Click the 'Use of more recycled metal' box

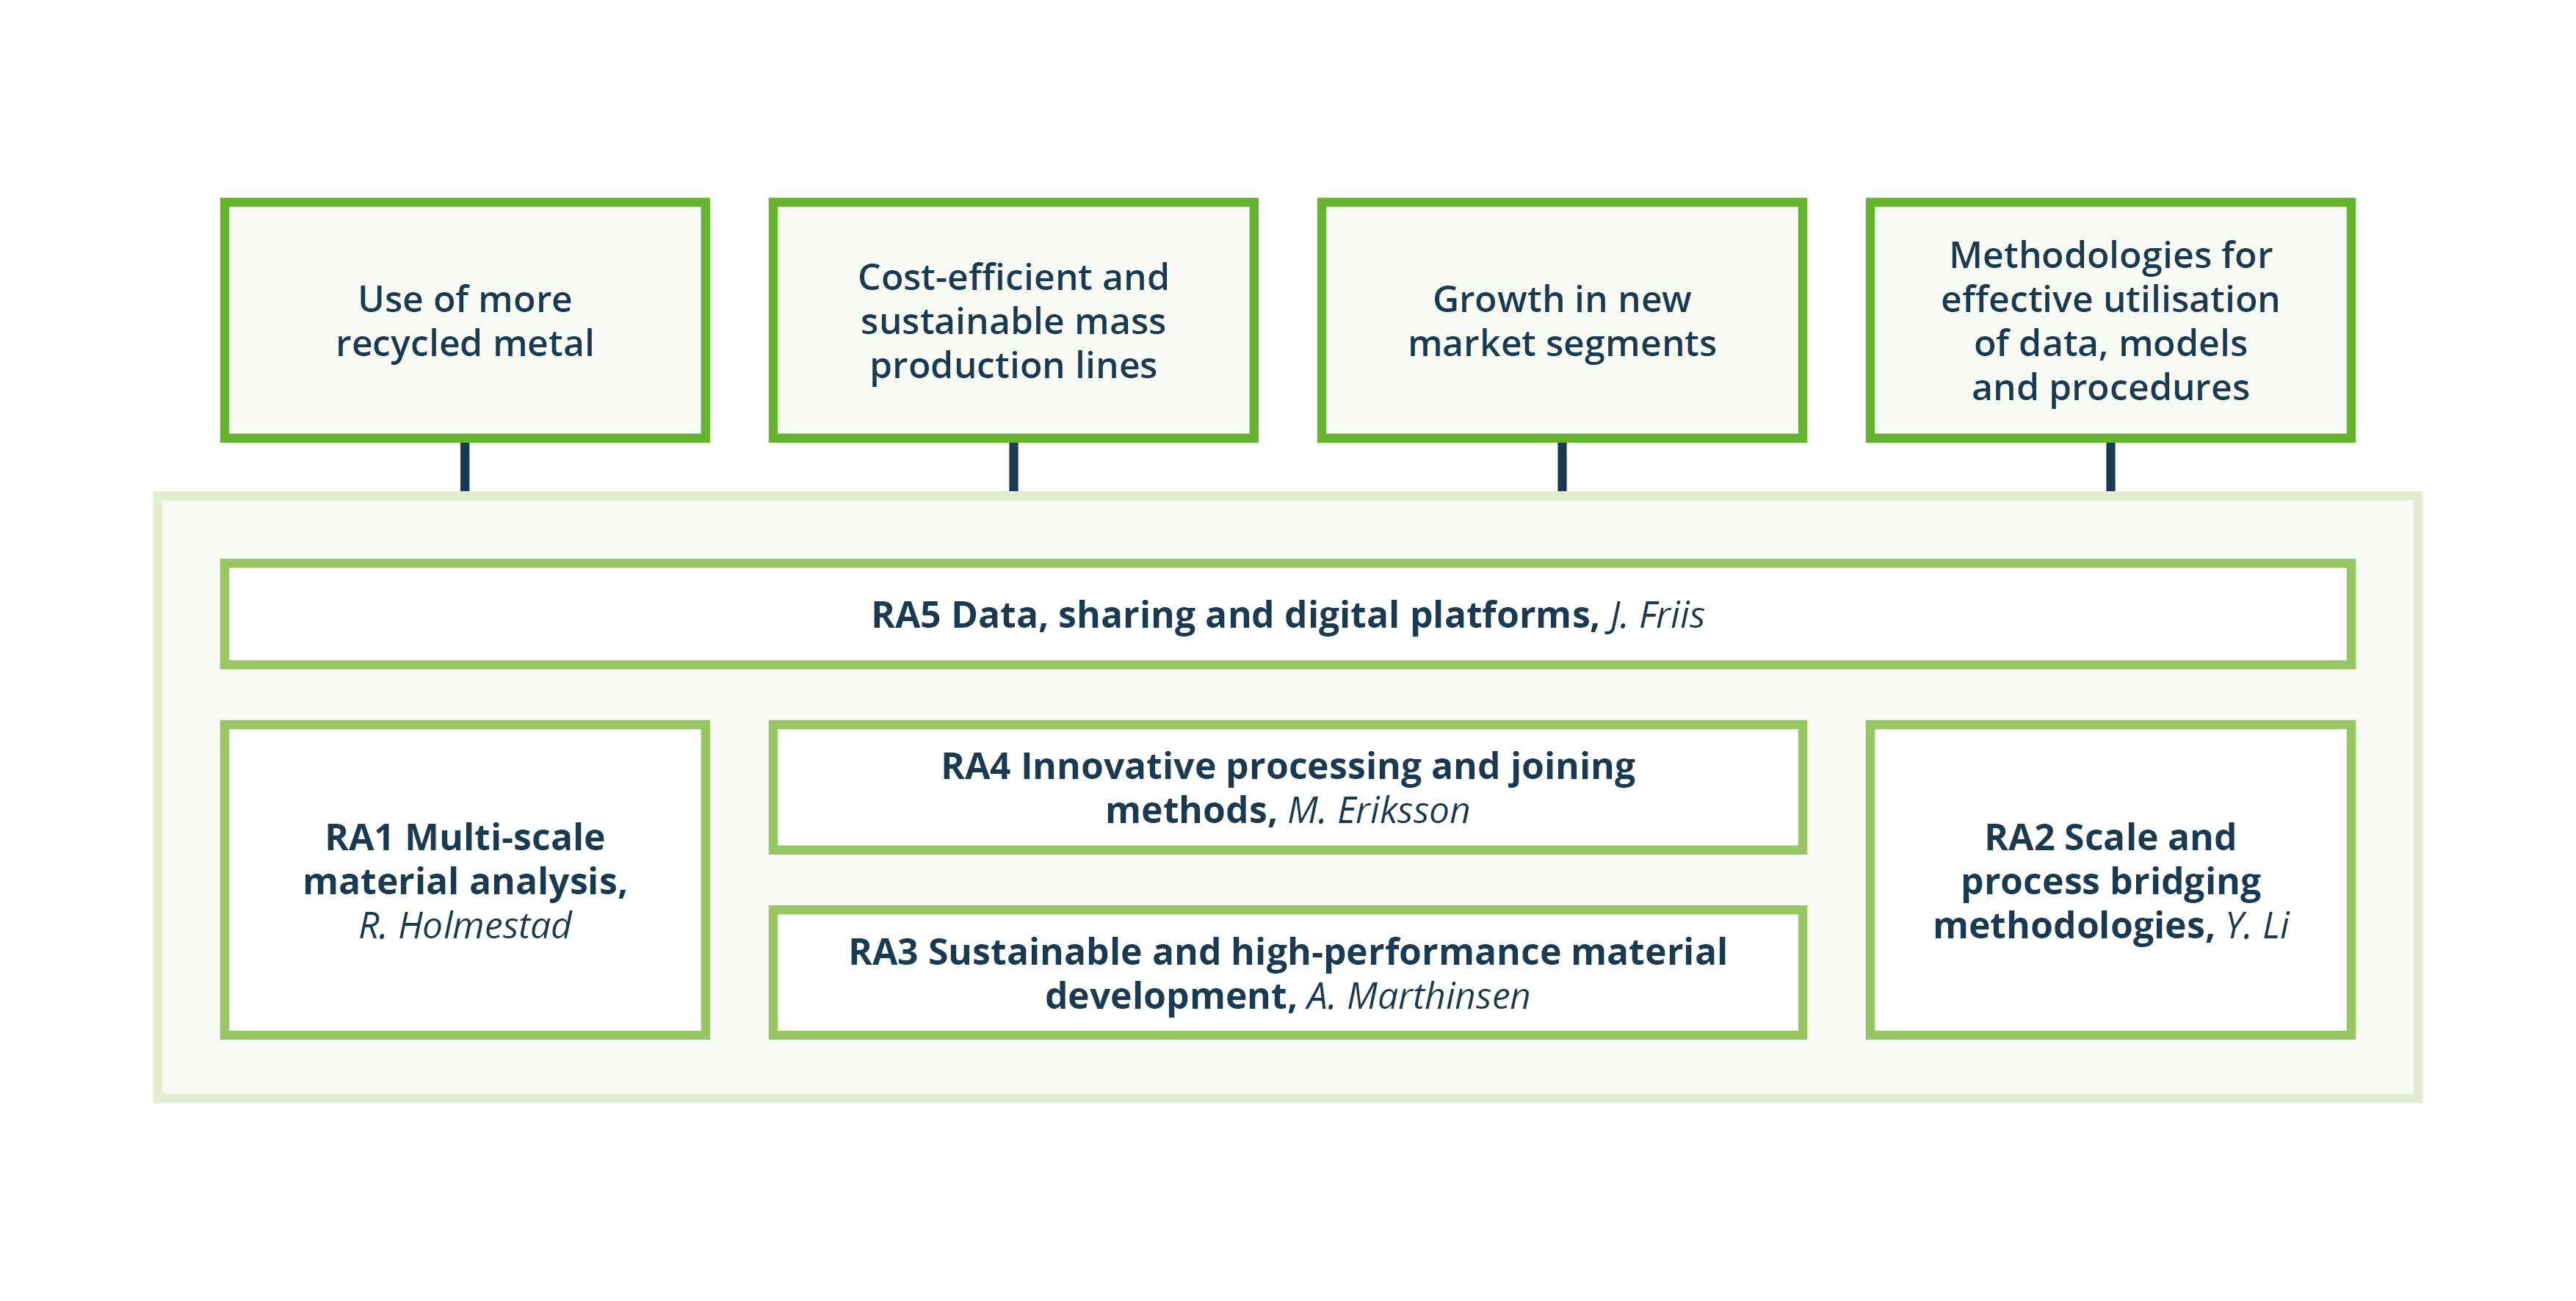pos(465,320)
